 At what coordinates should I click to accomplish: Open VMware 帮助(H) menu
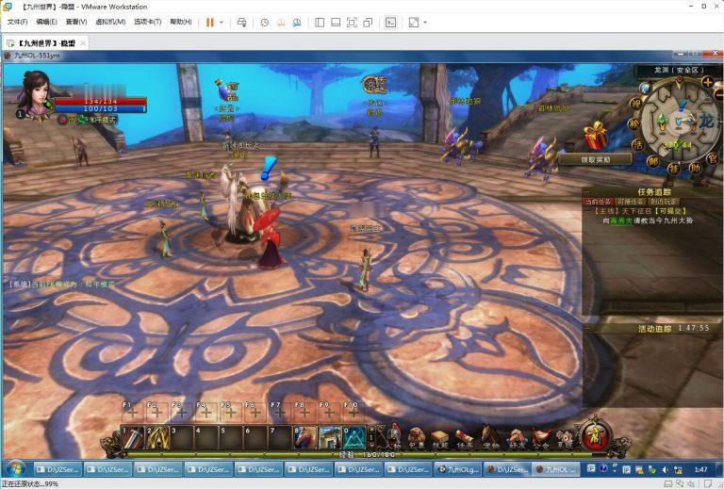181,22
